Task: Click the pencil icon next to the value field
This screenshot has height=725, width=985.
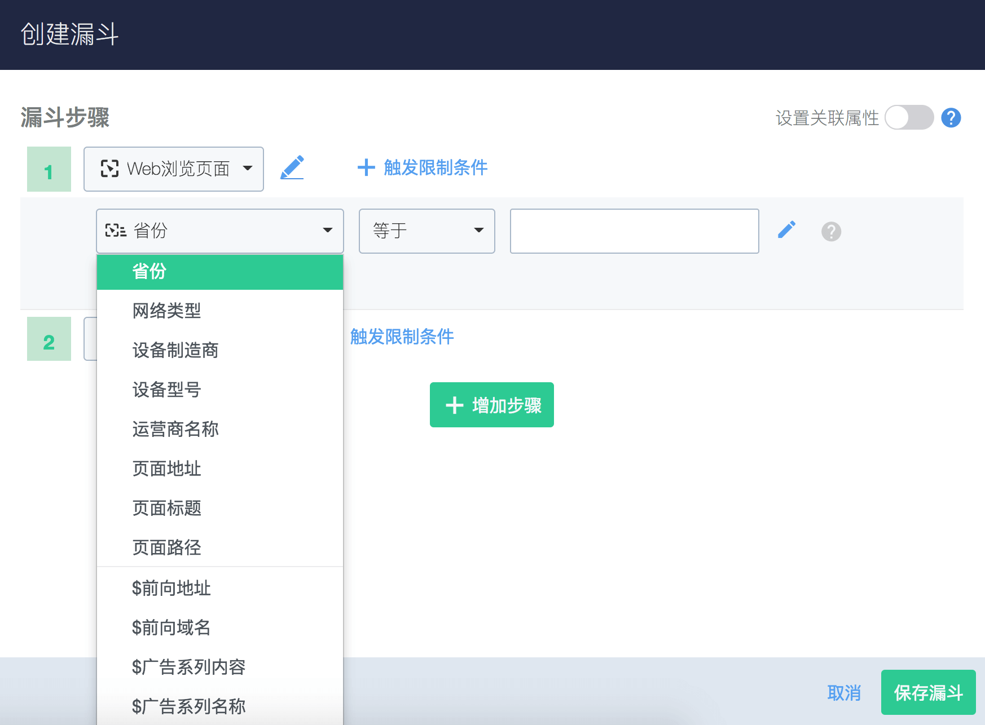Action: (786, 230)
